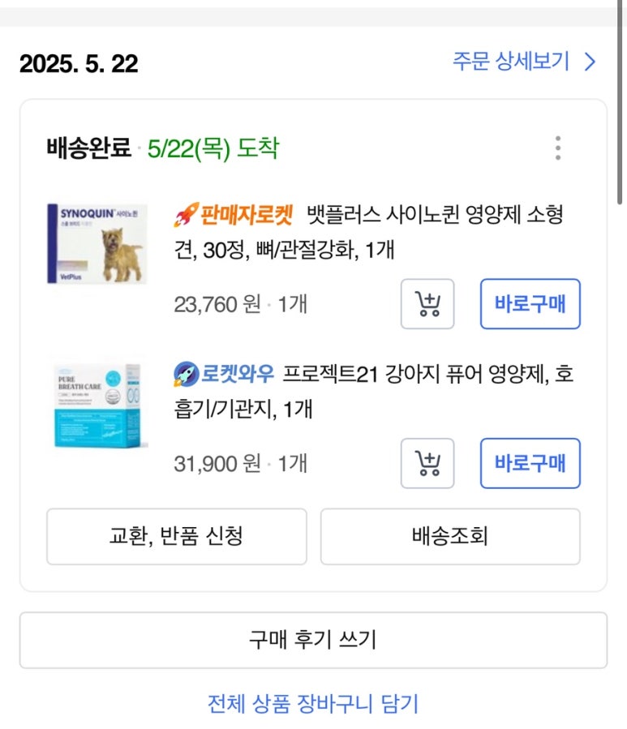Image resolution: width=627 pixels, height=729 pixels.
Task: Open the three-dot order options menu
Action: pyautogui.click(x=558, y=148)
